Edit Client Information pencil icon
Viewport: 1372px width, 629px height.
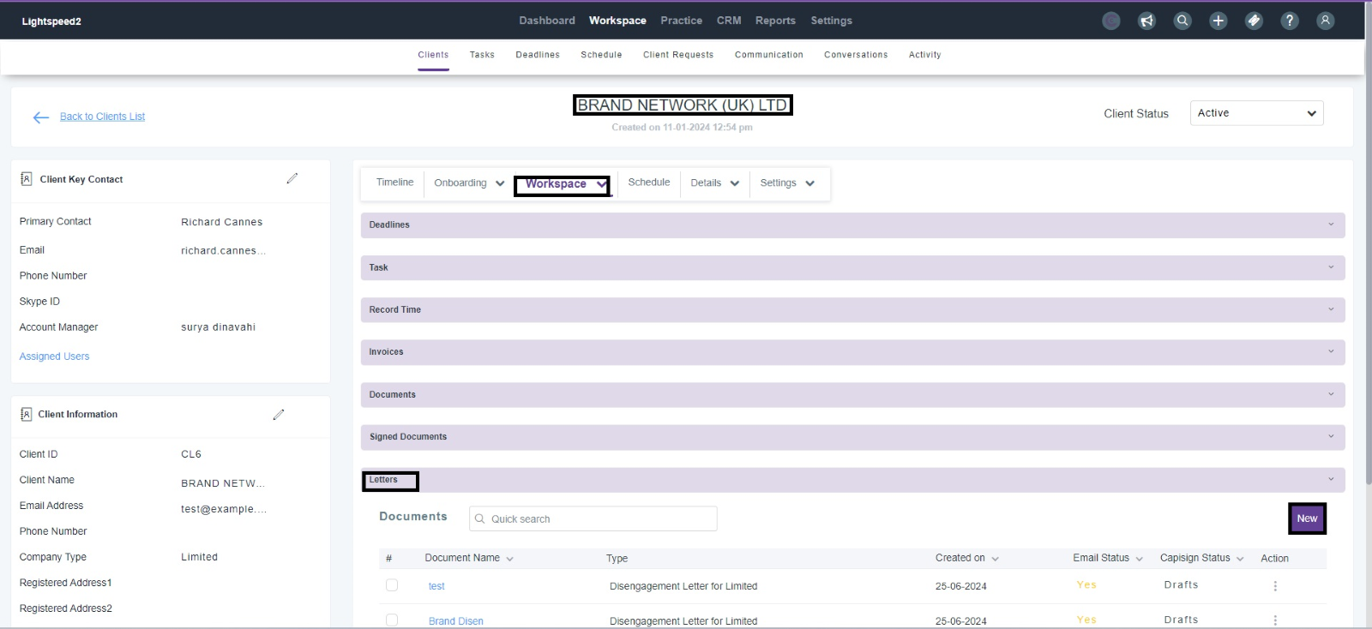278,415
